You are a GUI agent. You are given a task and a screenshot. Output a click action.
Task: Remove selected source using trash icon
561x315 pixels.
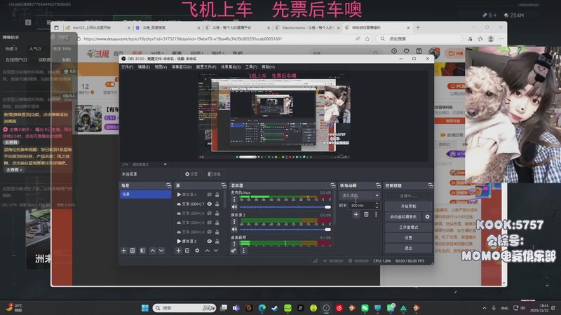click(x=187, y=251)
